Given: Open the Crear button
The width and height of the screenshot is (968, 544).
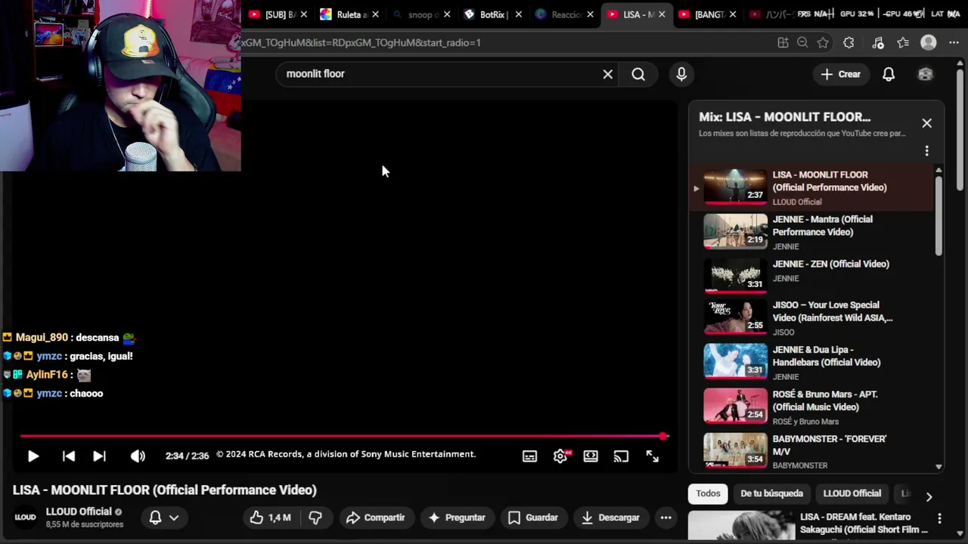Looking at the screenshot, I should 840,74.
